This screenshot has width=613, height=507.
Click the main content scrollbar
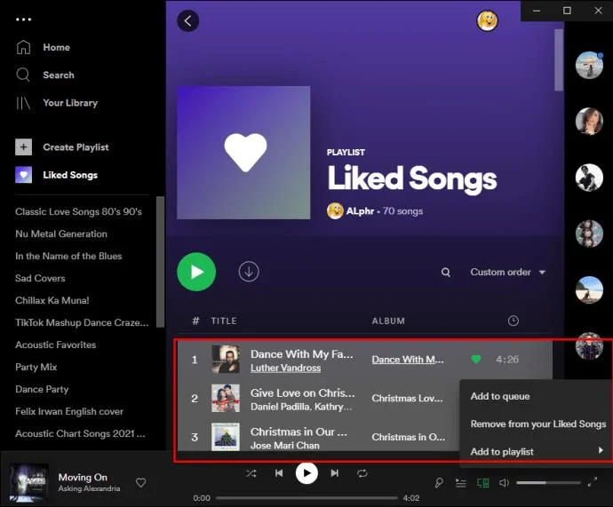coord(559,59)
